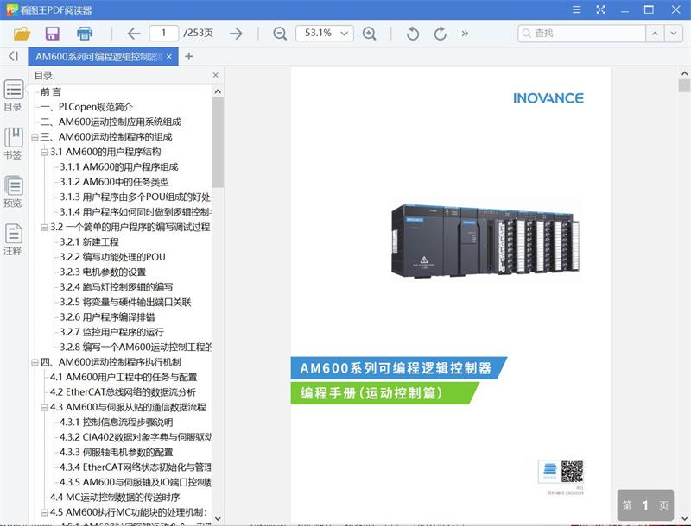691x526 pixels.
Task: Go to the previous page with the left arrow
Action: click(134, 34)
